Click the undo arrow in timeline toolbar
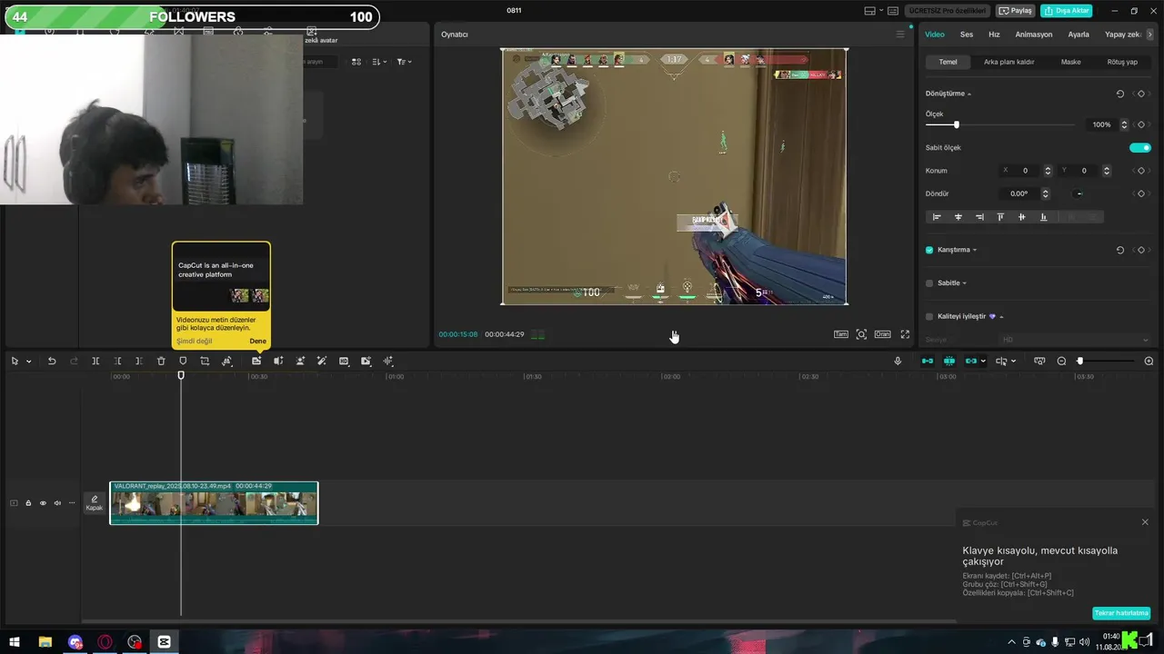This screenshot has height=654, width=1164. (x=52, y=362)
